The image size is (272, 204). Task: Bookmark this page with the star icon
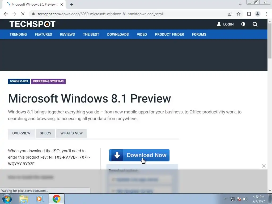[239, 14]
